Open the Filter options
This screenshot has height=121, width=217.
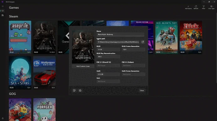point(204,7)
